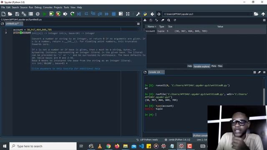Image resolution: width=267 pixels, height=150 pixels.
Task: Click tooltip link for additional help
Action: [66, 68]
